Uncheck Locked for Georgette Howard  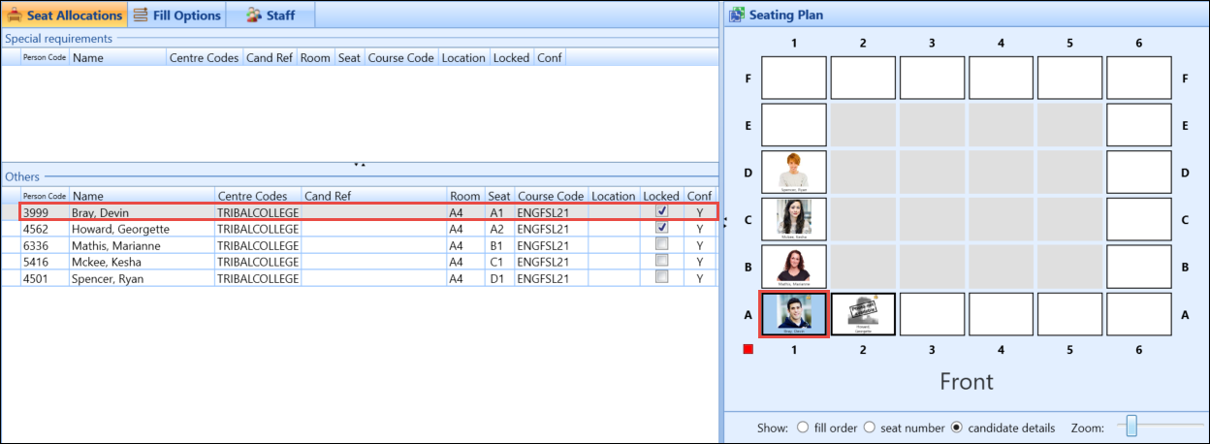(x=661, y=228)
